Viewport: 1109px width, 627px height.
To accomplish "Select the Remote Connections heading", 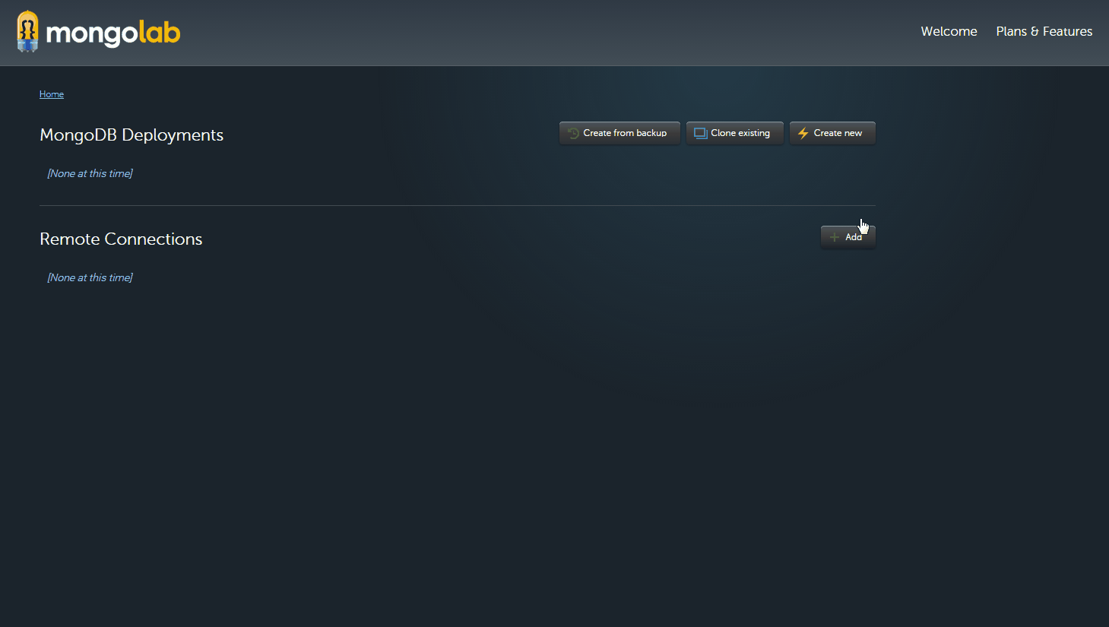I will point(121,239).
